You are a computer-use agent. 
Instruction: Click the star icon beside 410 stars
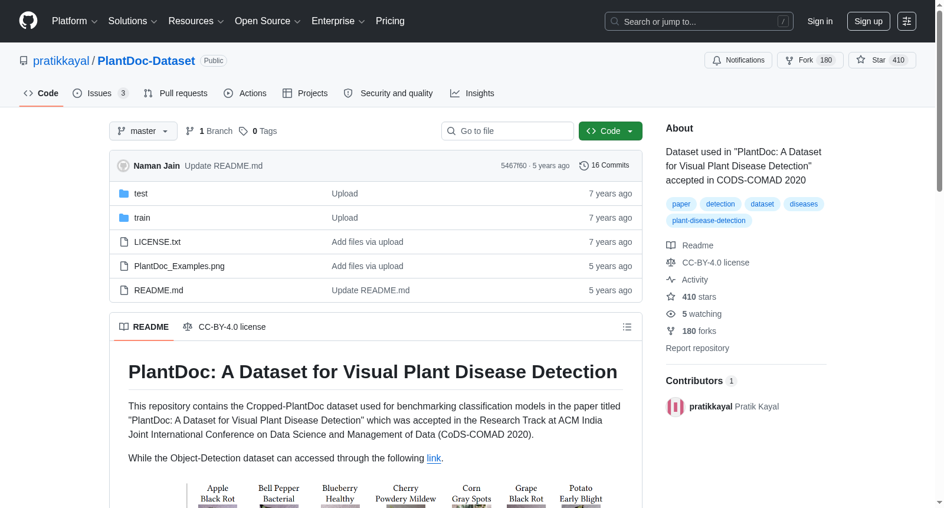point(671,297)
